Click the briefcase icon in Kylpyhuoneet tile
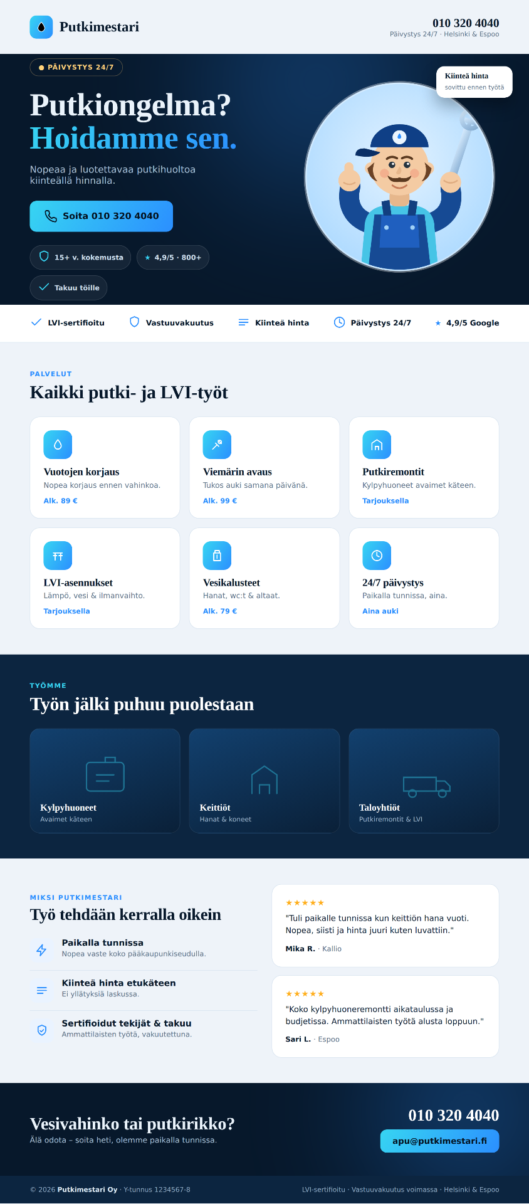The image size is (529, 1204). [x=105, y=774]
